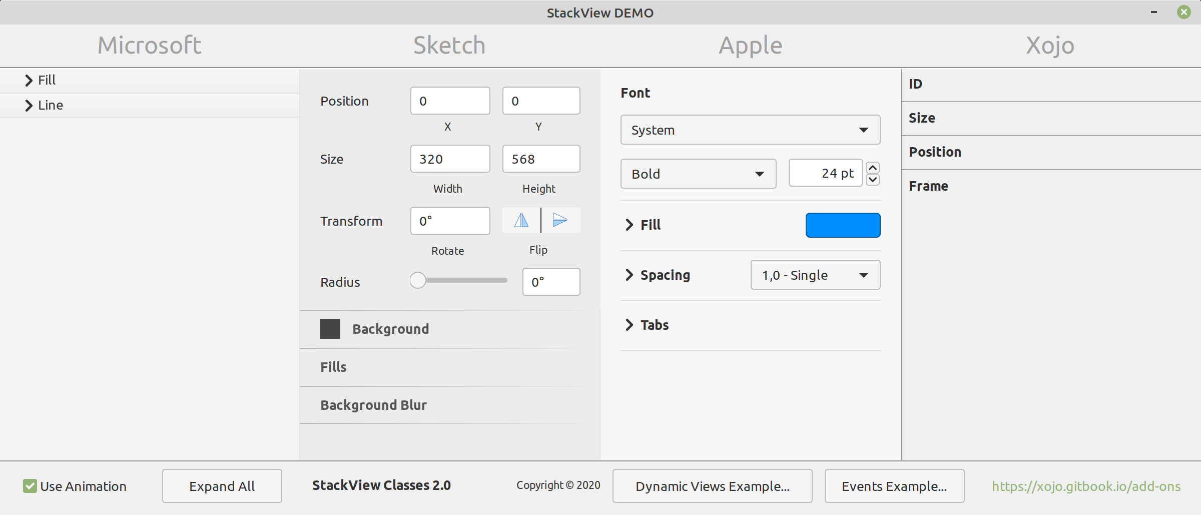Flip horizontally using the left flip icon
Viewport: 1201px width, 515px height.
tap(521, 220)
